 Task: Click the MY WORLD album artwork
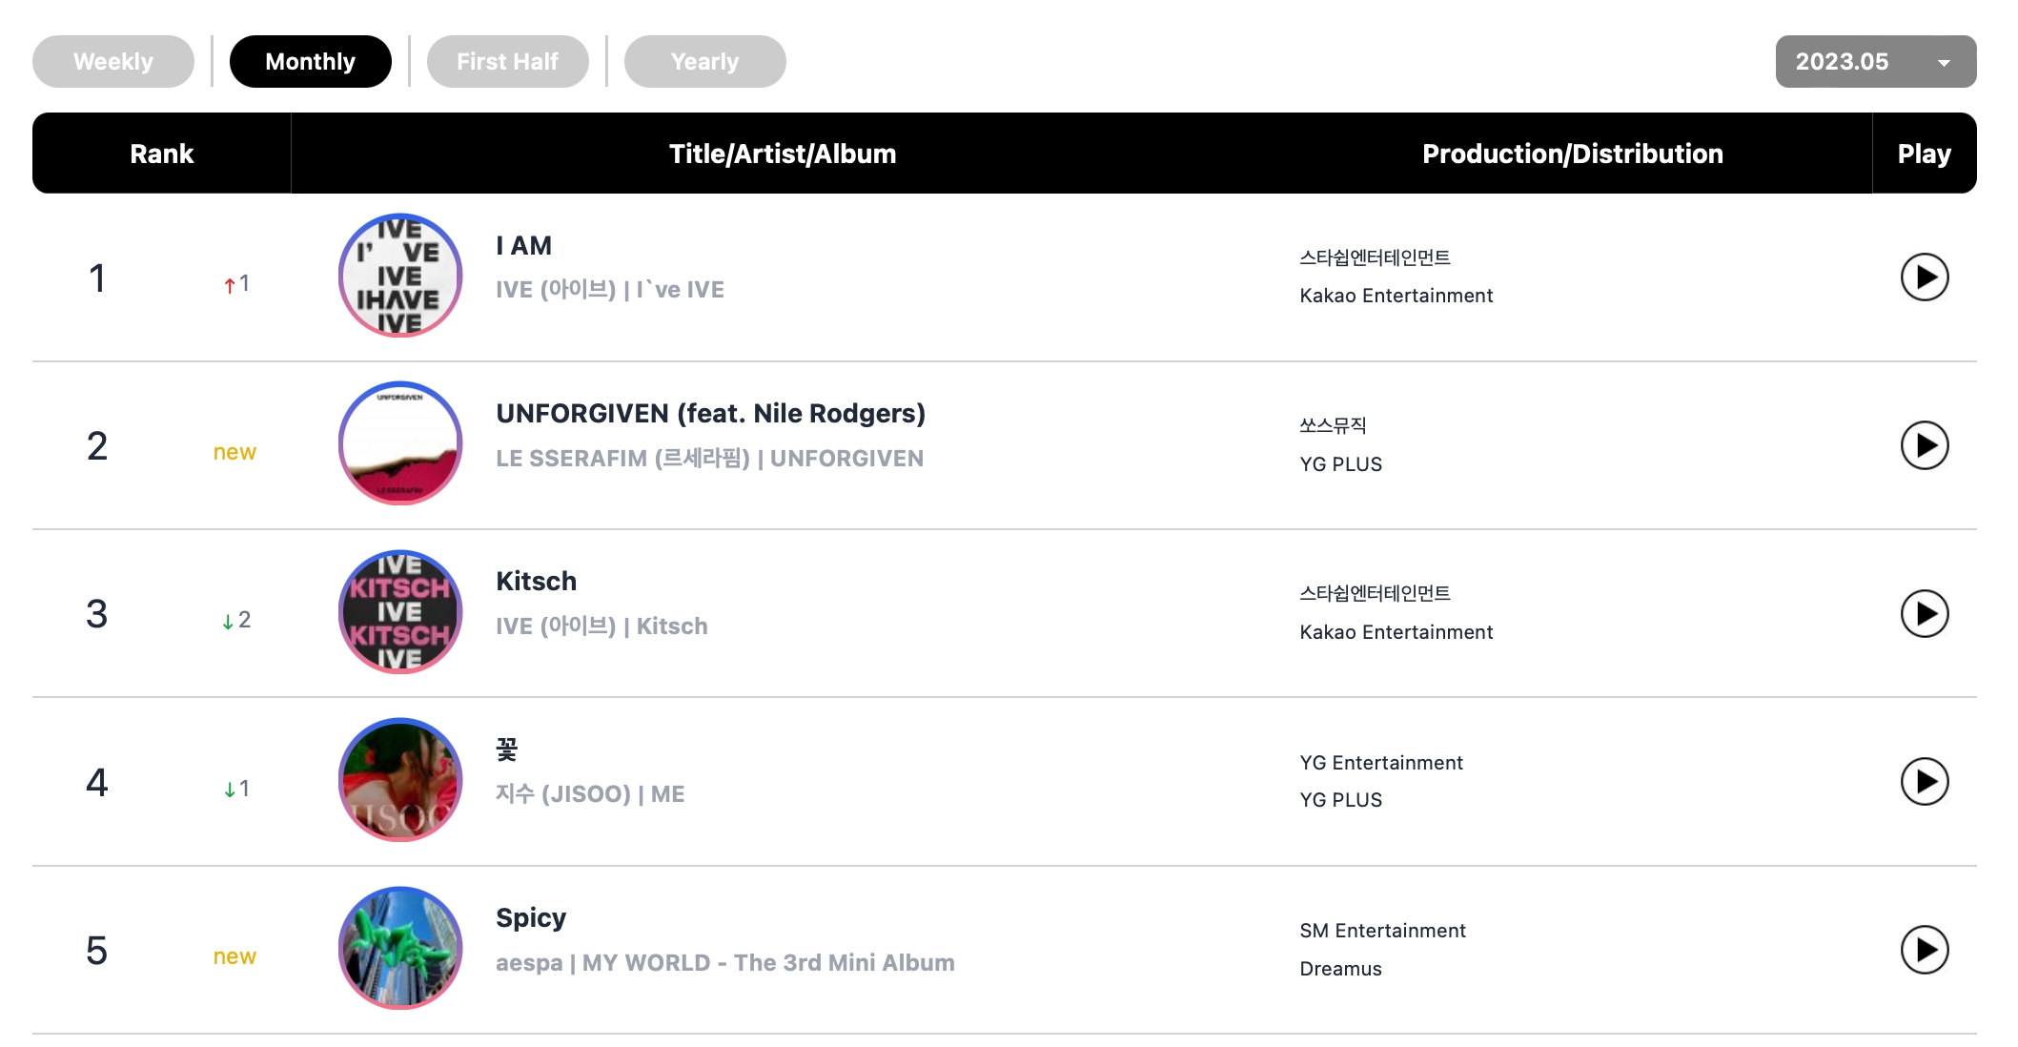click(x=400, y=948)
